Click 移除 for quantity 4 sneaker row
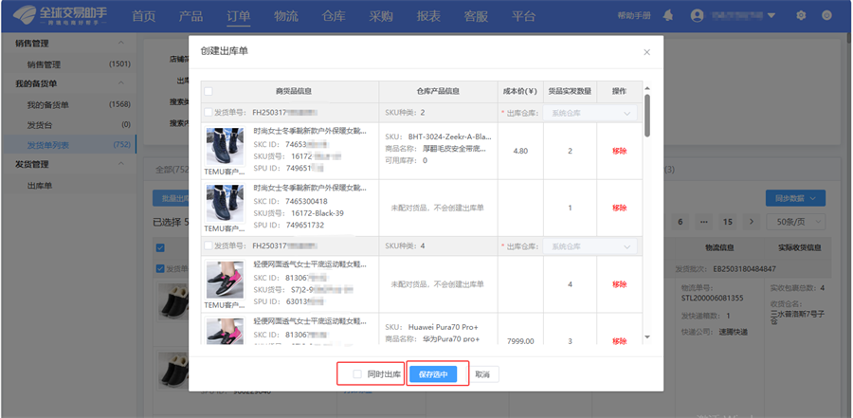This screenshot has height=418, width=853. click(x=619, y=284)
